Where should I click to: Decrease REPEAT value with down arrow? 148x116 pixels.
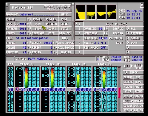pos(56,48)
